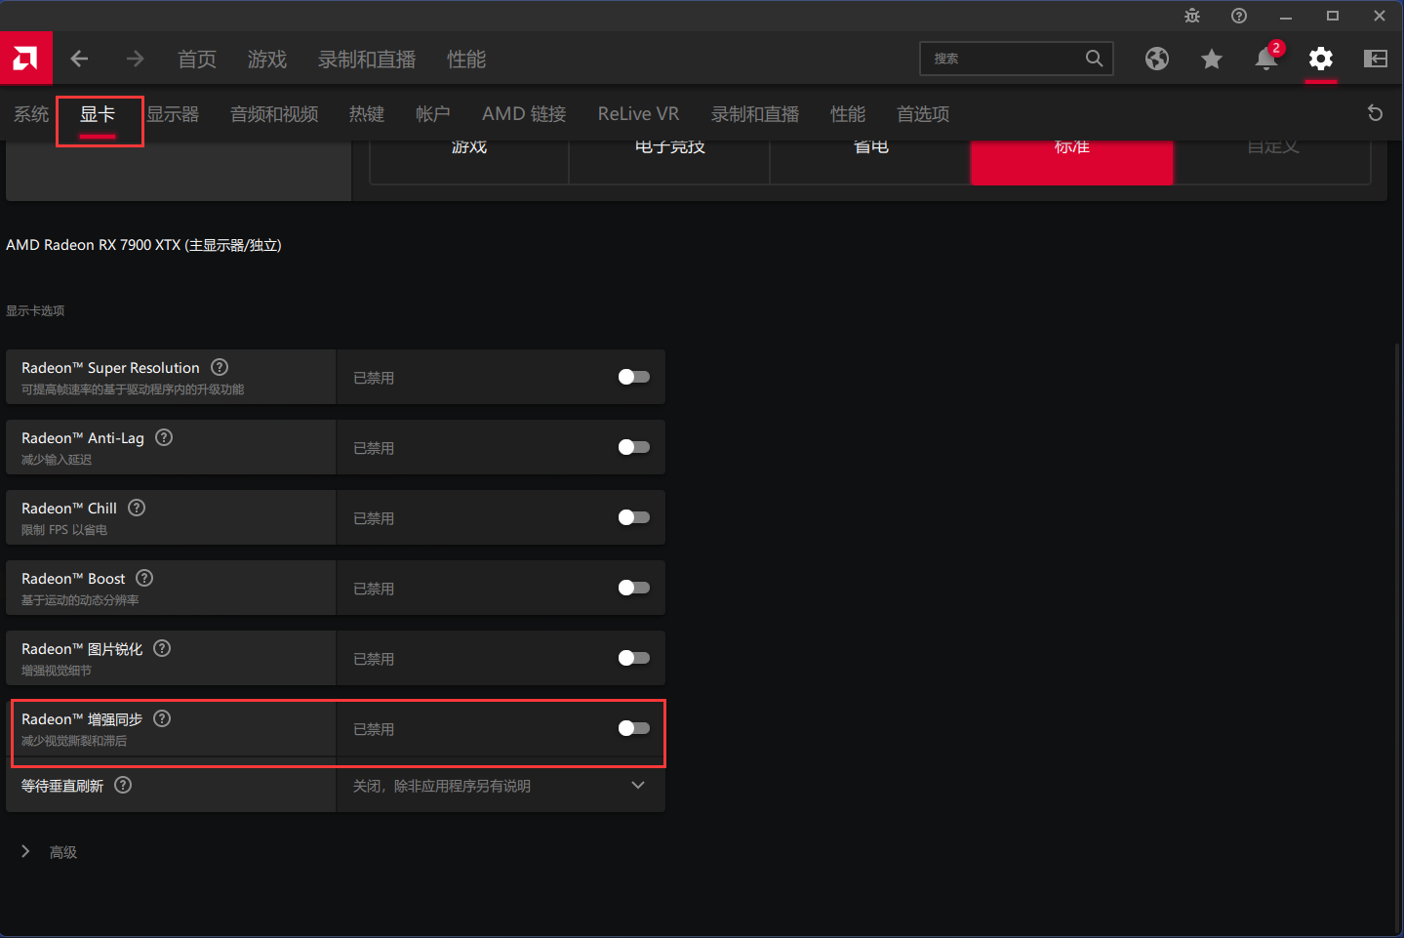1404x938 pixels.
Task: Open favorites with the star icon
Action: [1212, 60]
